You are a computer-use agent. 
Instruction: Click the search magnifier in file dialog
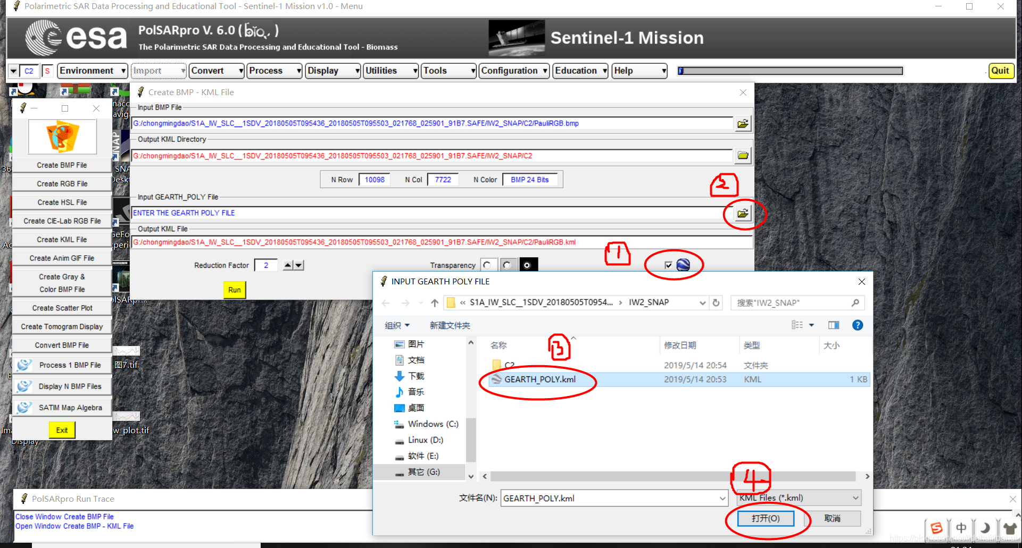point(855,303)
